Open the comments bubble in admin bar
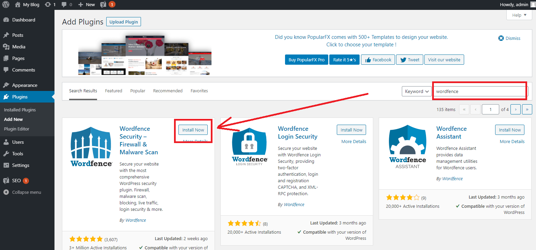 pos(64,4)
